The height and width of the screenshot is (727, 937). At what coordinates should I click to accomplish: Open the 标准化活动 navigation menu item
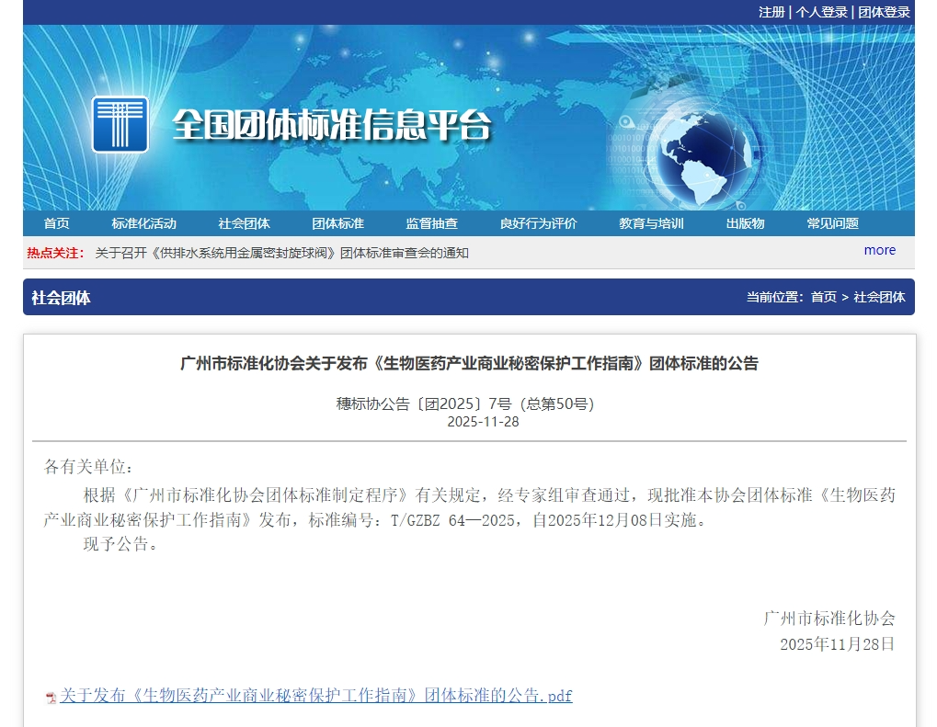[143, 223]
